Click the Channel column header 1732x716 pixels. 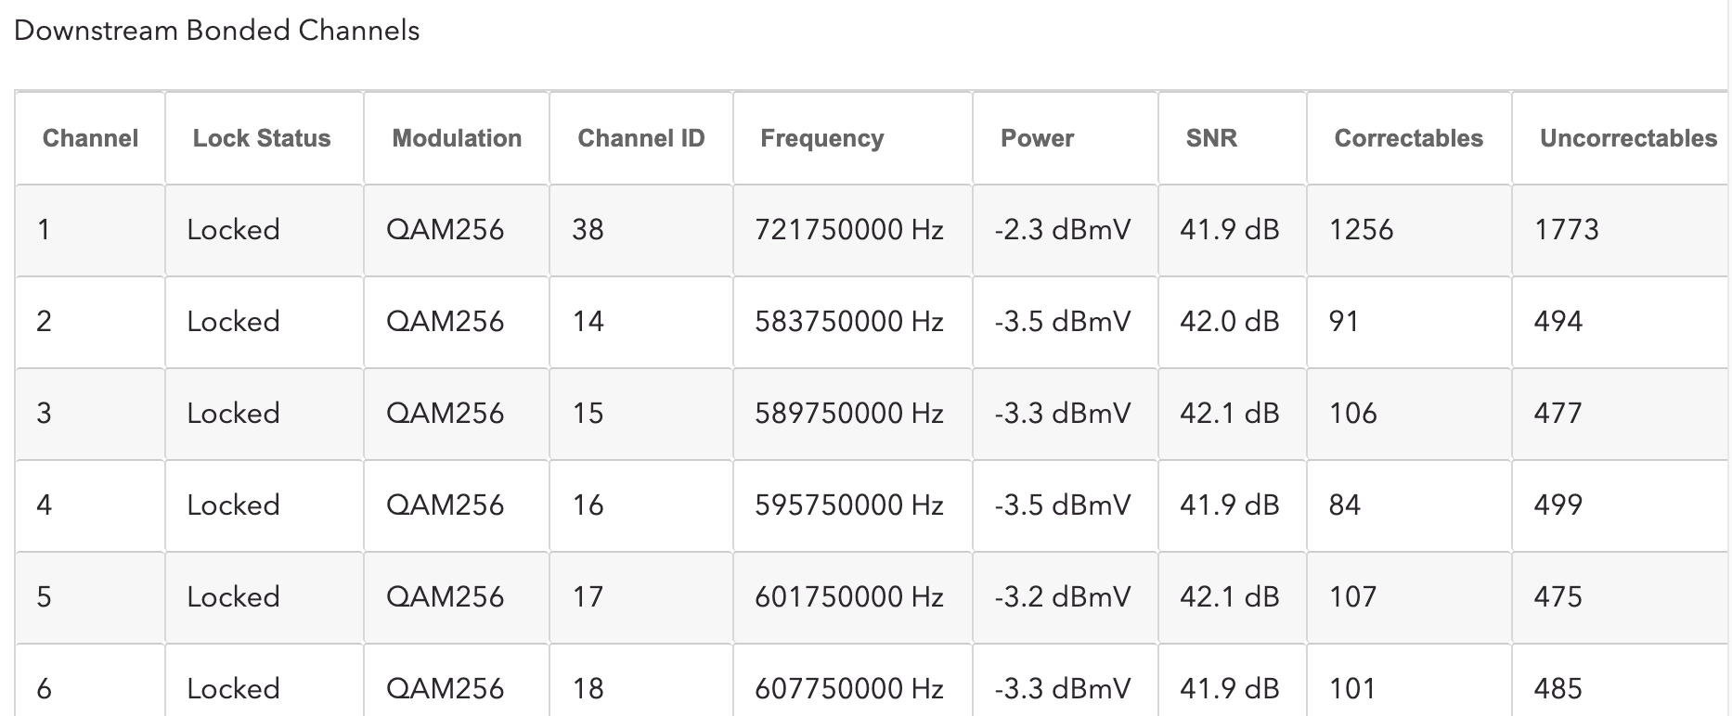click(x=90, y=138)
